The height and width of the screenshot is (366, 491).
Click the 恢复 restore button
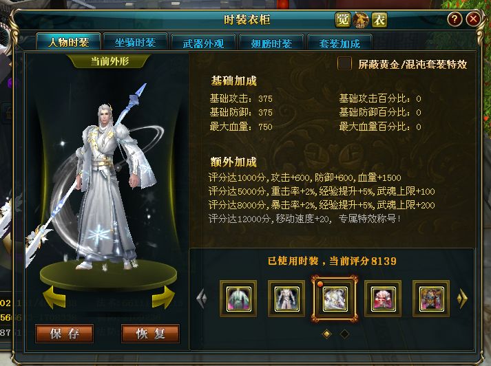[150, 334]
